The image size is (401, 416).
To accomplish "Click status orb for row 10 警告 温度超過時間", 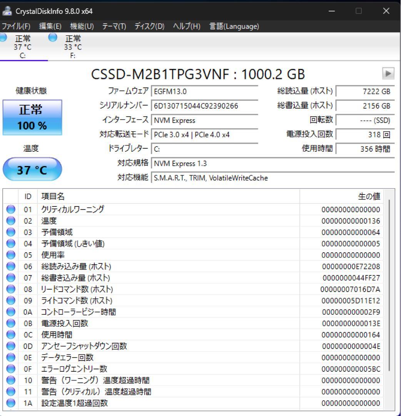I will [x=11, y=381].
